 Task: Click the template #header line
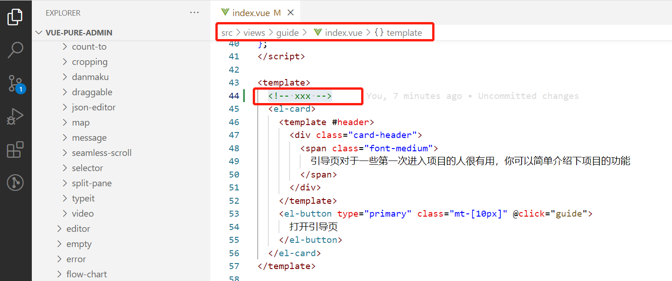click(327, 122)
